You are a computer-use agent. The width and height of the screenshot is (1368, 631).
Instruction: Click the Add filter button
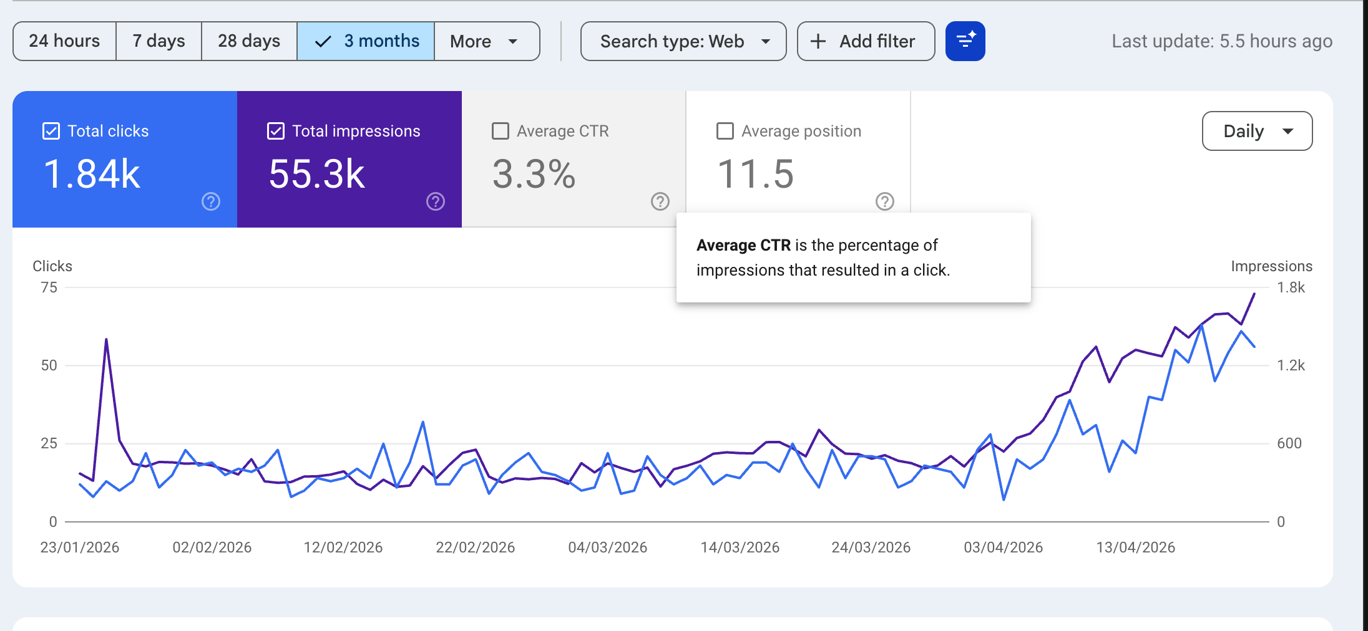click(866, 41)
